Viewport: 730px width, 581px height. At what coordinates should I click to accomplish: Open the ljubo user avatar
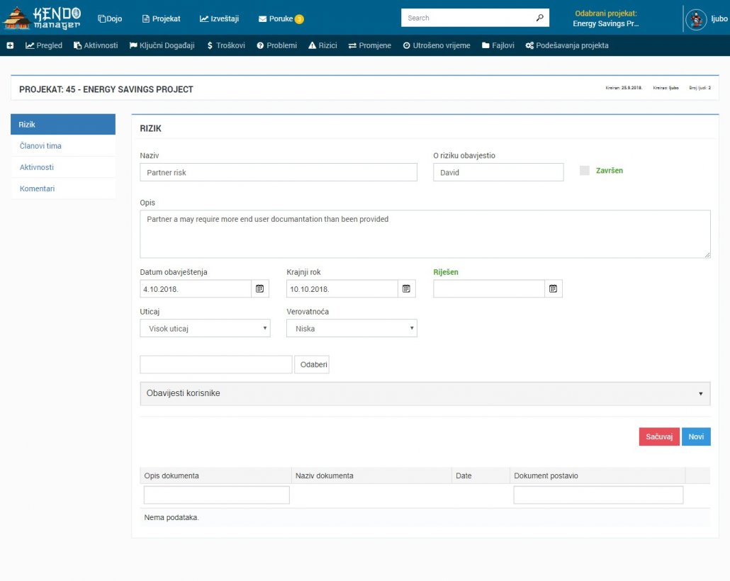(696, 19)
